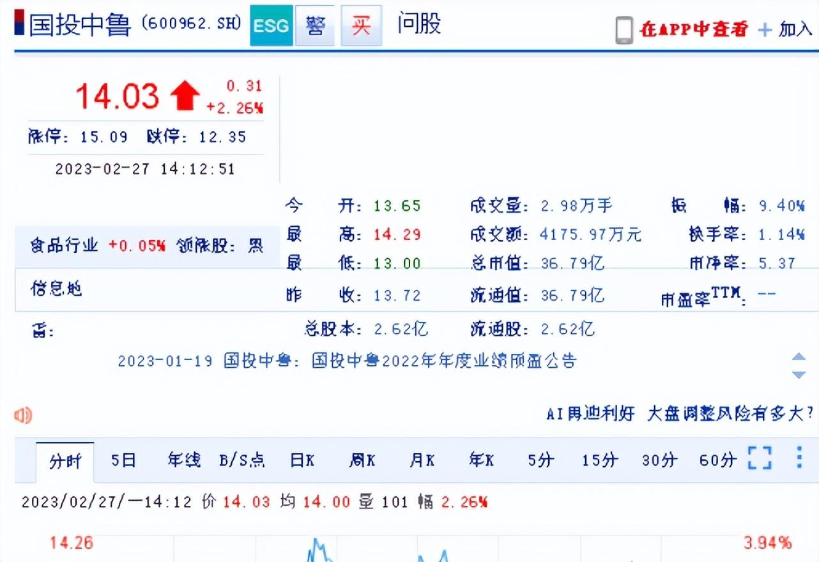
Task: Click the 涨停 value 15.09
Action: pos(104,137)
